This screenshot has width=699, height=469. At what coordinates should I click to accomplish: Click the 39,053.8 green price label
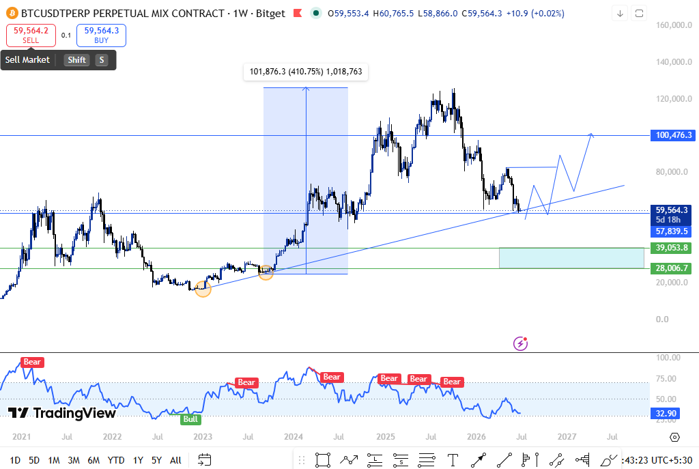[x=672, y=248]
